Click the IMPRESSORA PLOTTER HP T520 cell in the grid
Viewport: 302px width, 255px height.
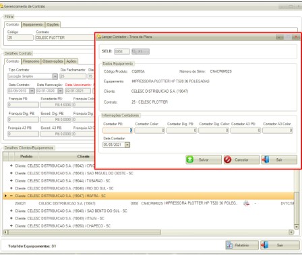(201, 203)
